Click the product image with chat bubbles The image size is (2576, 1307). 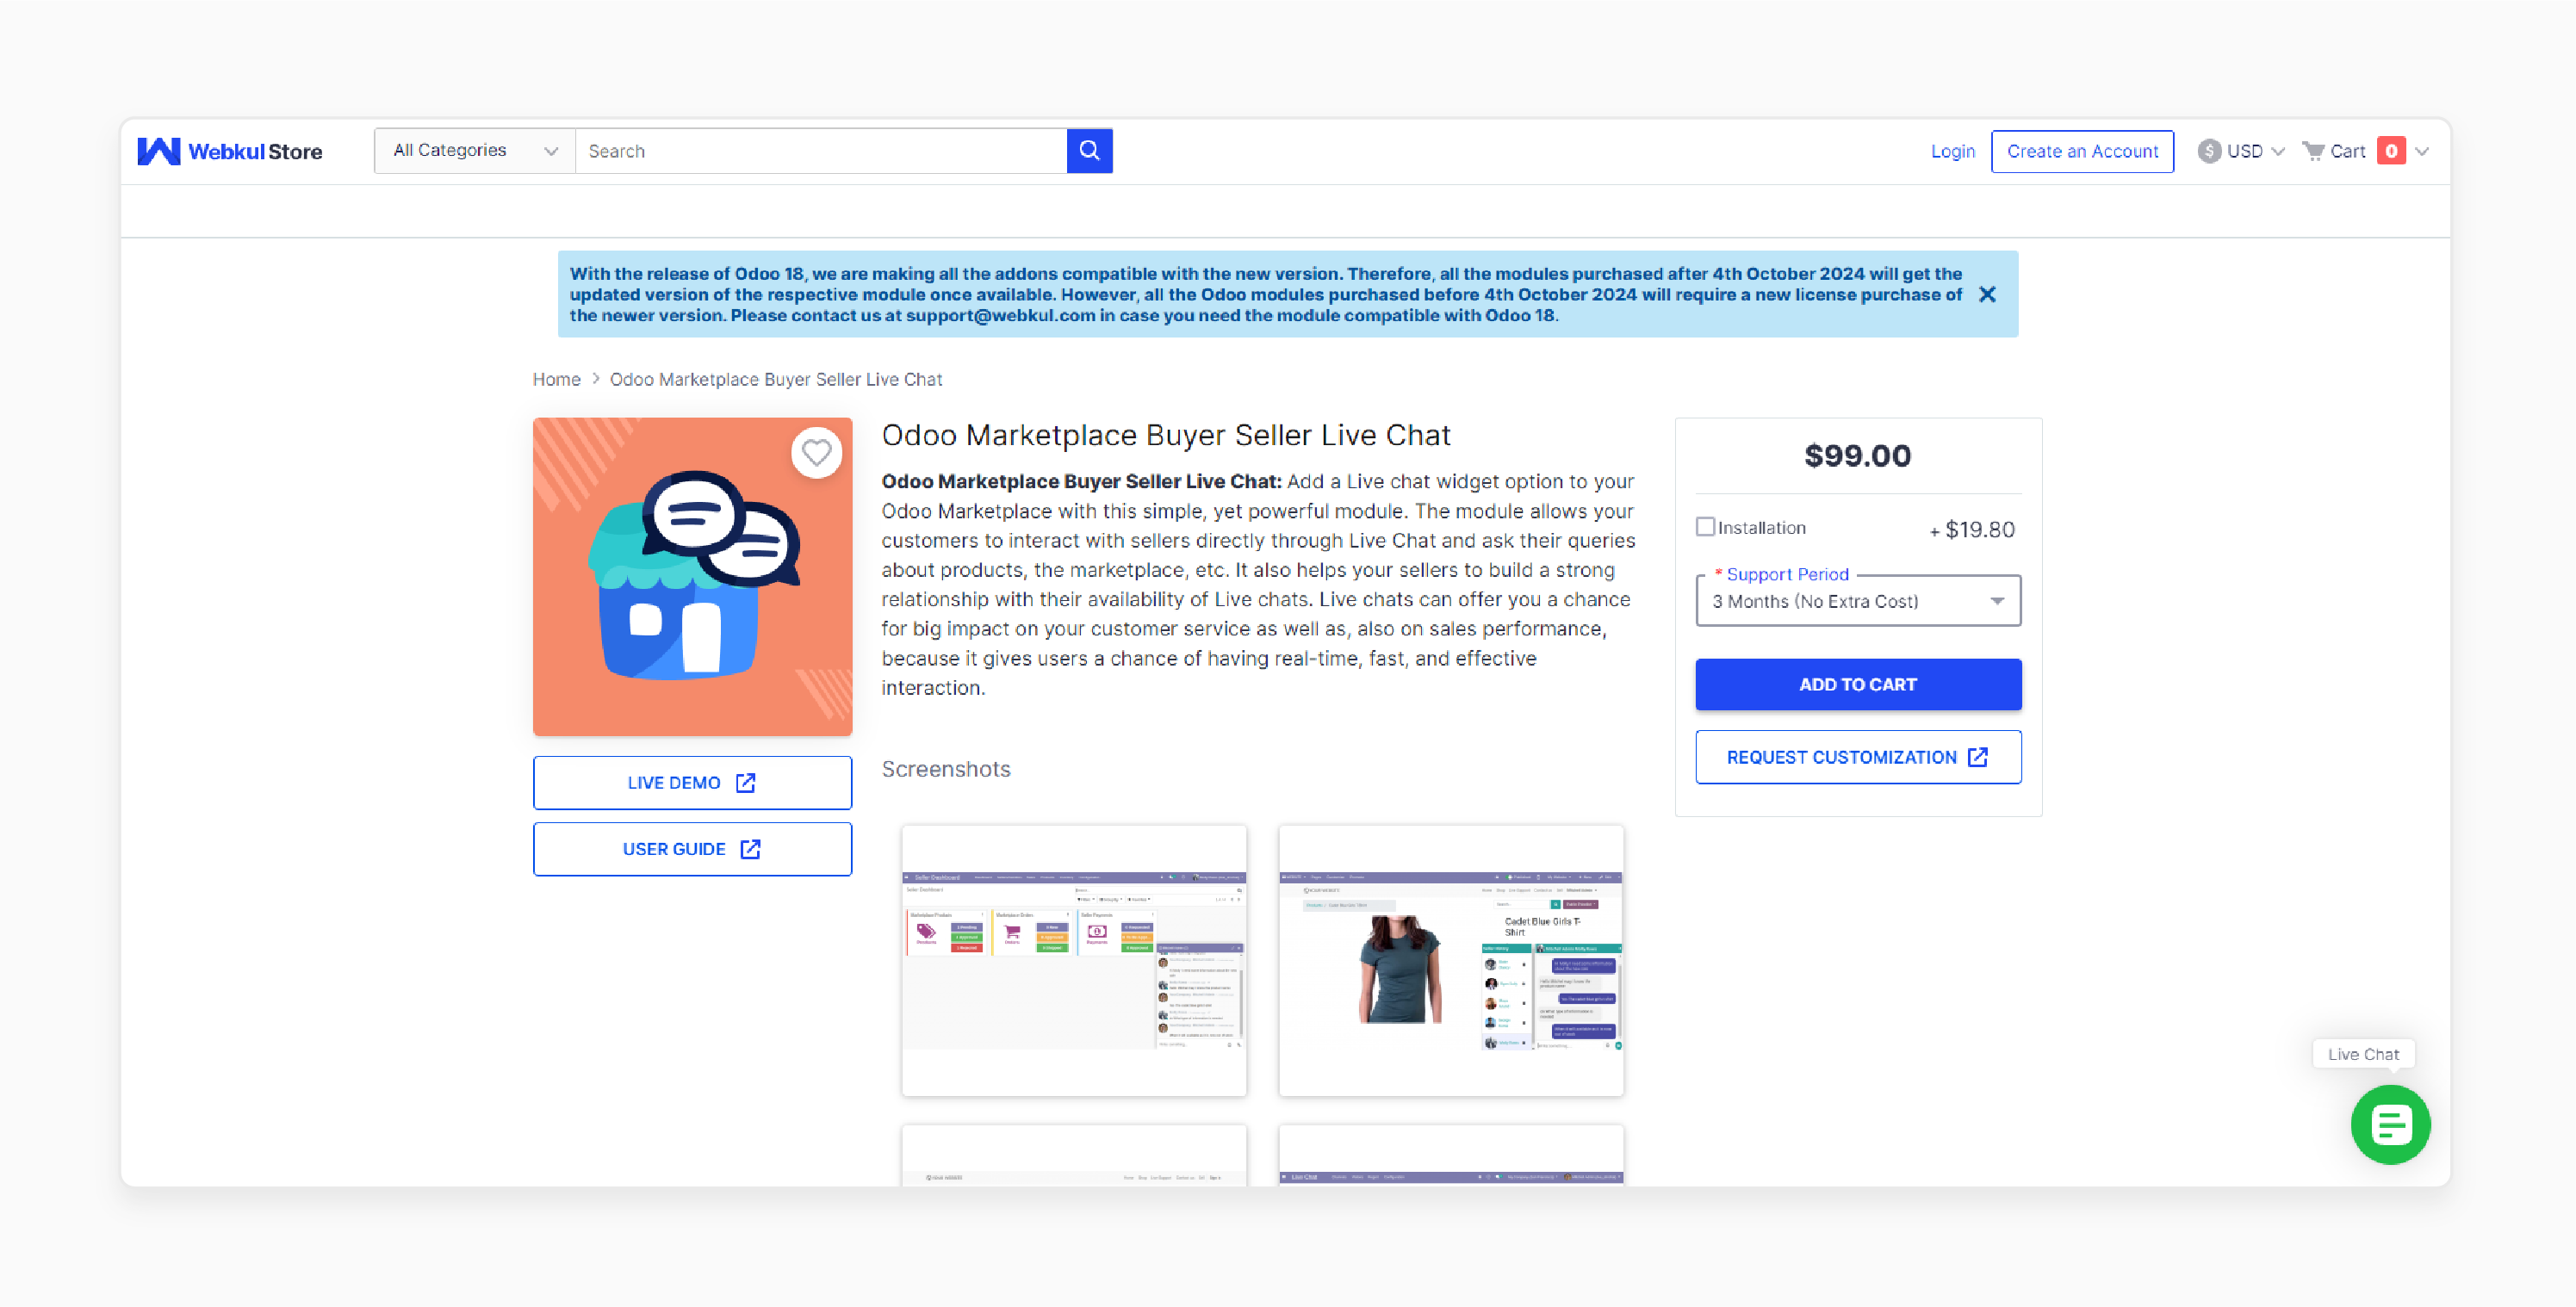[x=692, y=577]
